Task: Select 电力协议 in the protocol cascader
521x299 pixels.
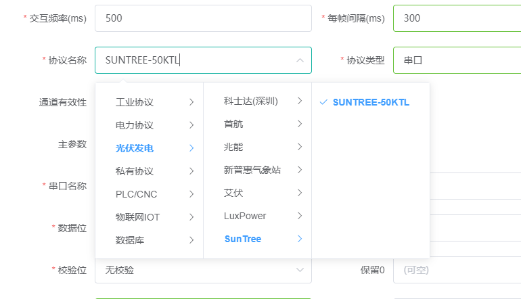Action: [x=149, y=125]
